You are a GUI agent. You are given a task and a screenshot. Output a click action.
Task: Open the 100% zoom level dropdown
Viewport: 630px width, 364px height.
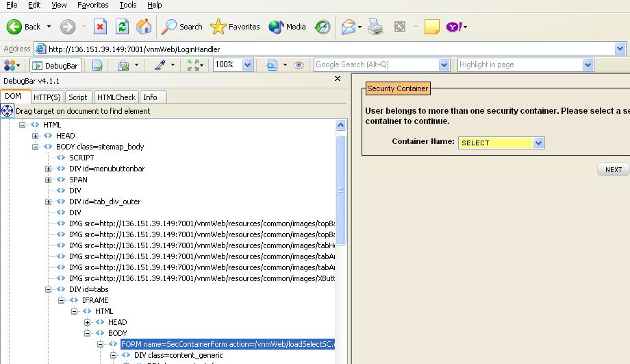point(247,65)
